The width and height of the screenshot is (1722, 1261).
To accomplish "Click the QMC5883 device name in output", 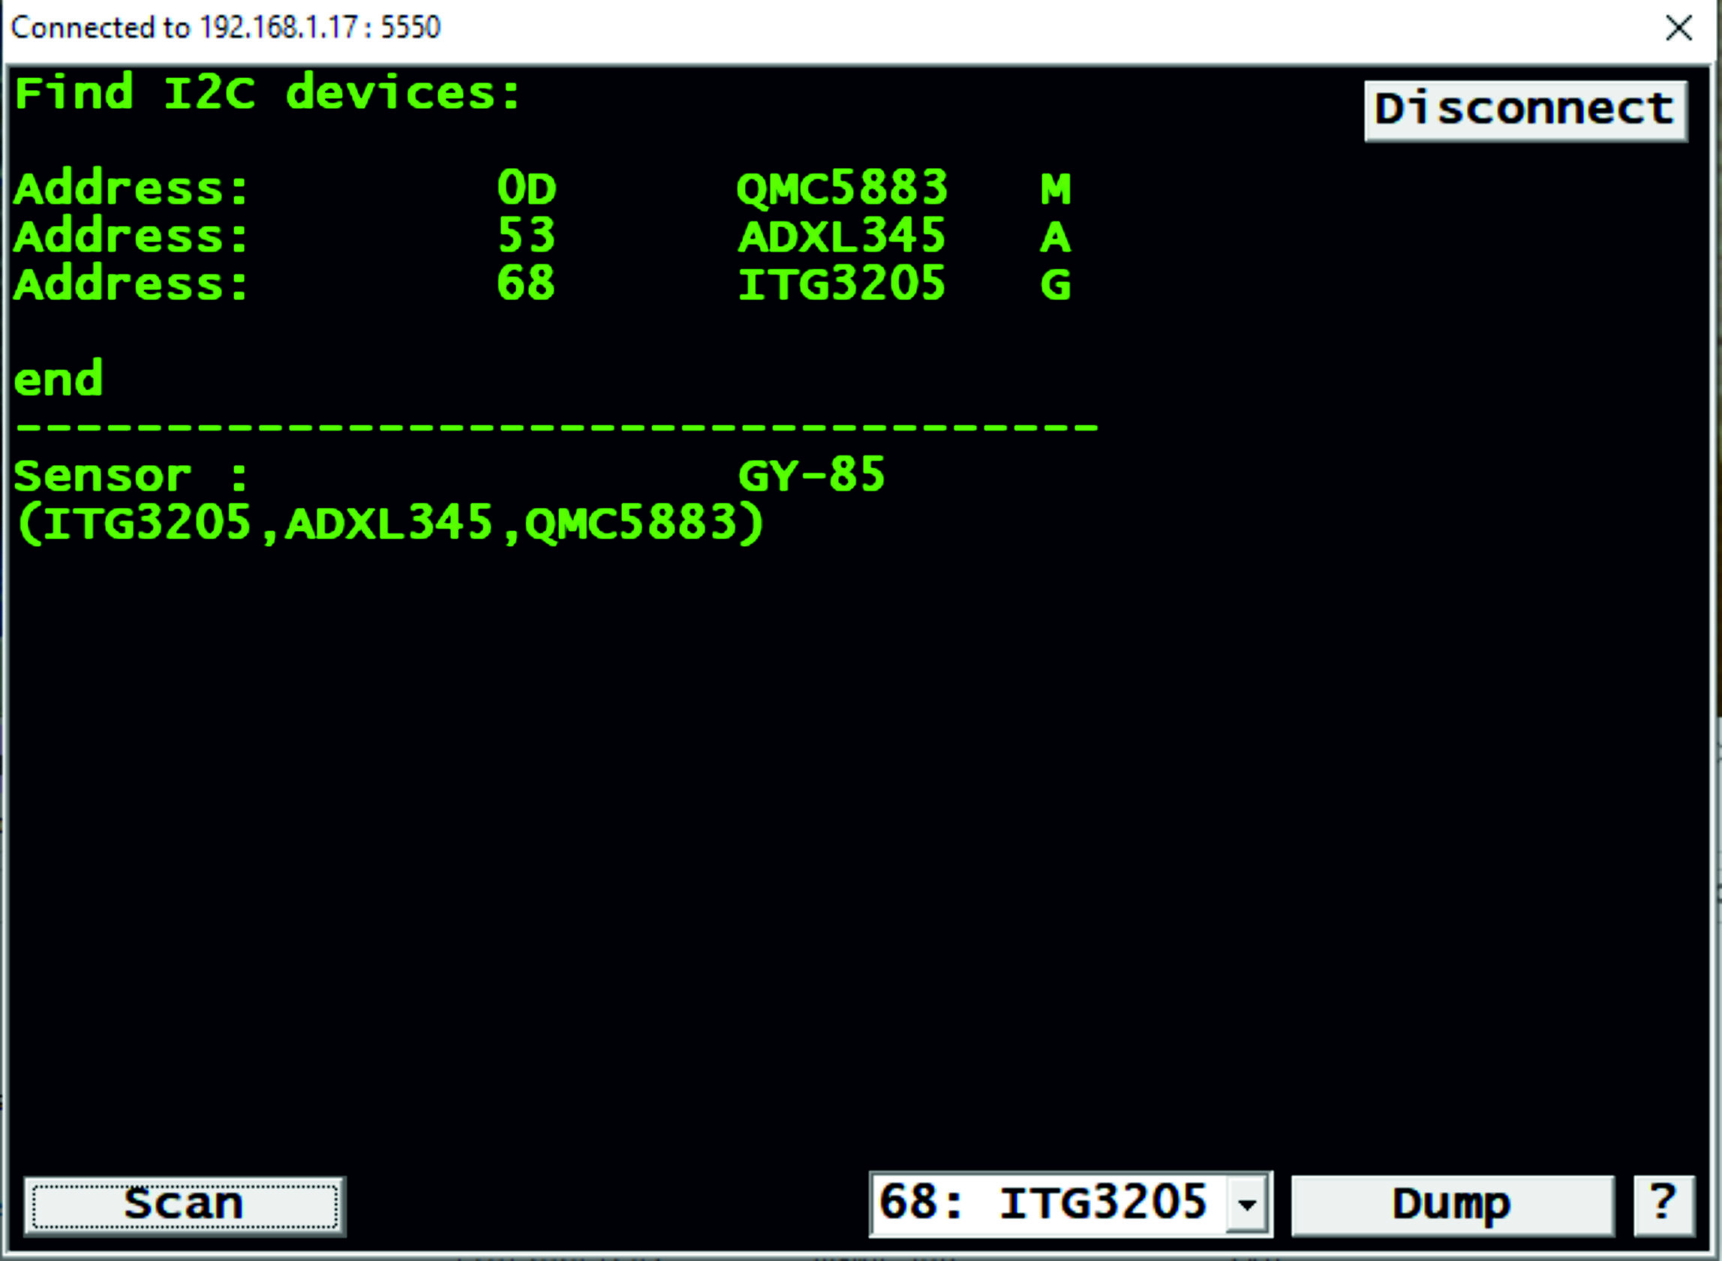I will pyautogui.click(x=842, y=188).
